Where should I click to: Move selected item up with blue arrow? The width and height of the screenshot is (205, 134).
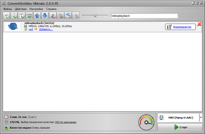point(37,15)
